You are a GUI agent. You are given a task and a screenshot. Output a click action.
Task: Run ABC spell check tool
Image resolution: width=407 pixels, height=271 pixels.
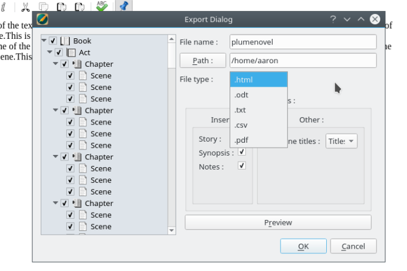coord(102,6)
